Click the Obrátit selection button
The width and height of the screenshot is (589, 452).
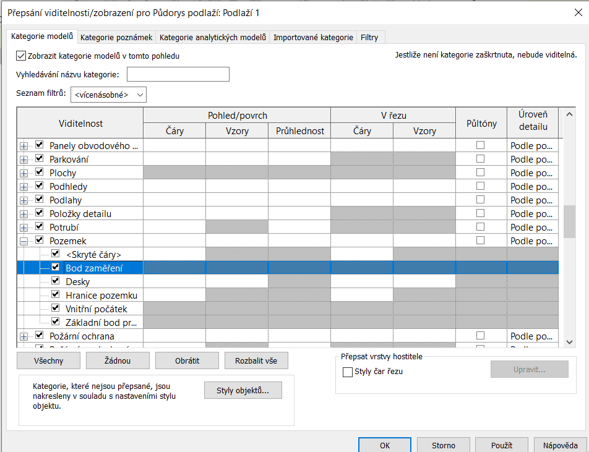click(x=187, y=360)
